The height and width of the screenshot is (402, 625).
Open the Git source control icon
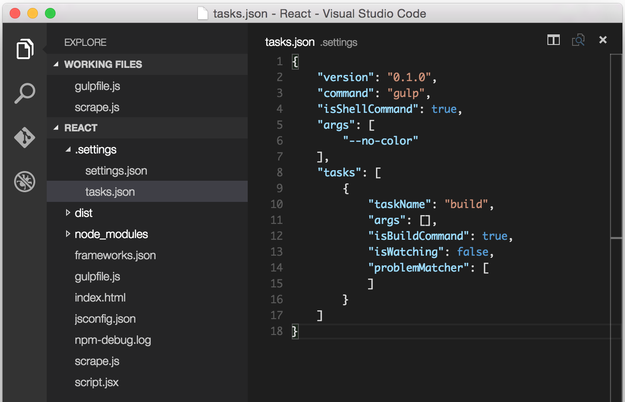coord(25,138)
